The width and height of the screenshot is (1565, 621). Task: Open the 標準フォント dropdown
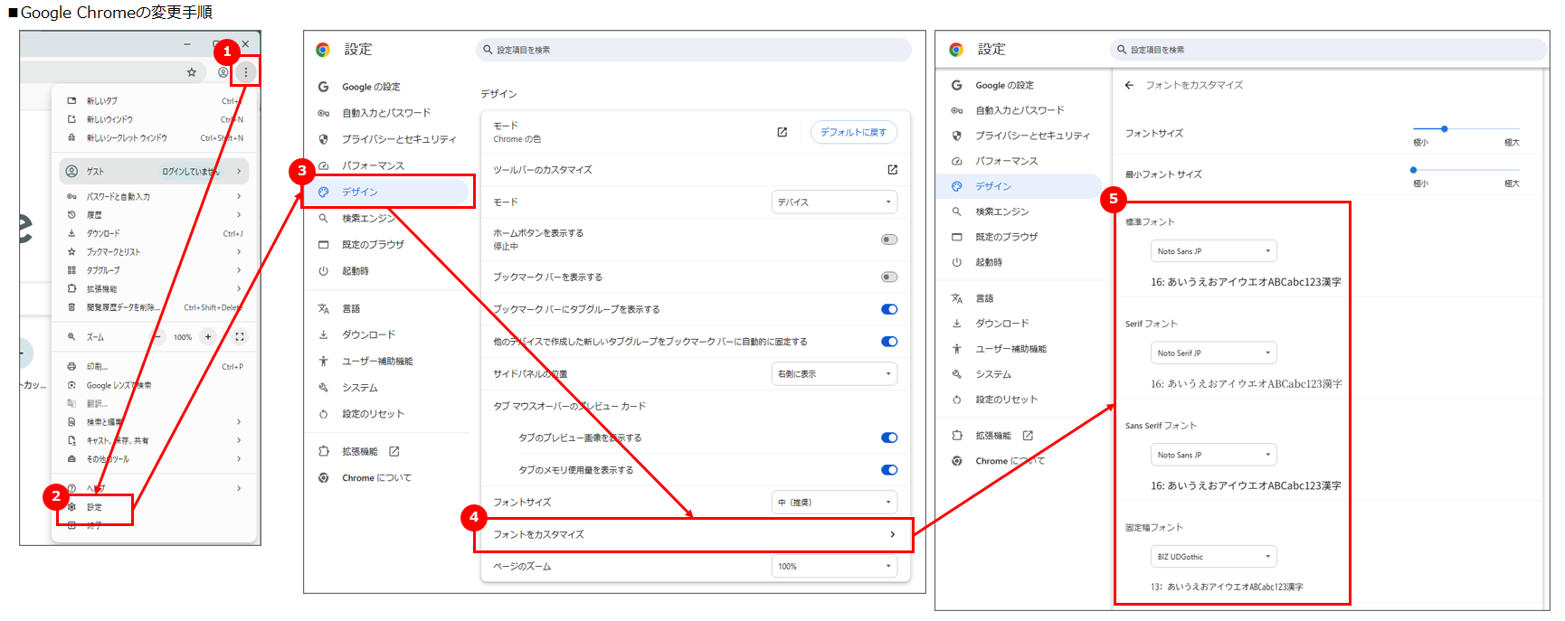(1214, 251)
